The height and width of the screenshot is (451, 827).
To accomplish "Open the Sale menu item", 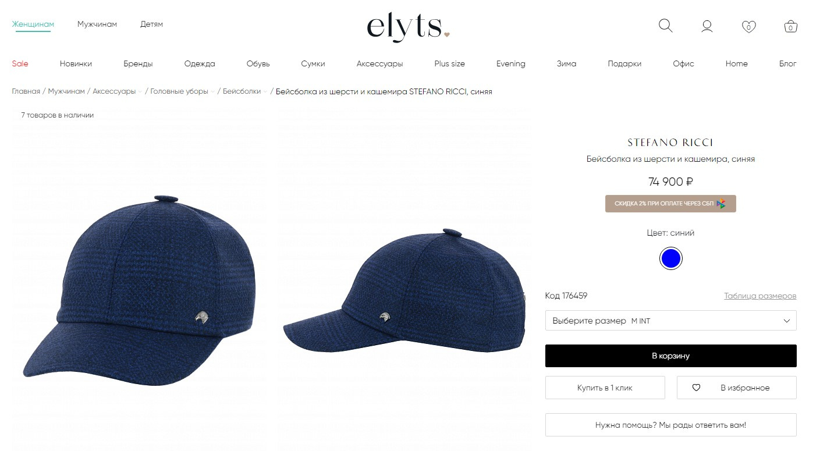I will (x=20, y=63).
